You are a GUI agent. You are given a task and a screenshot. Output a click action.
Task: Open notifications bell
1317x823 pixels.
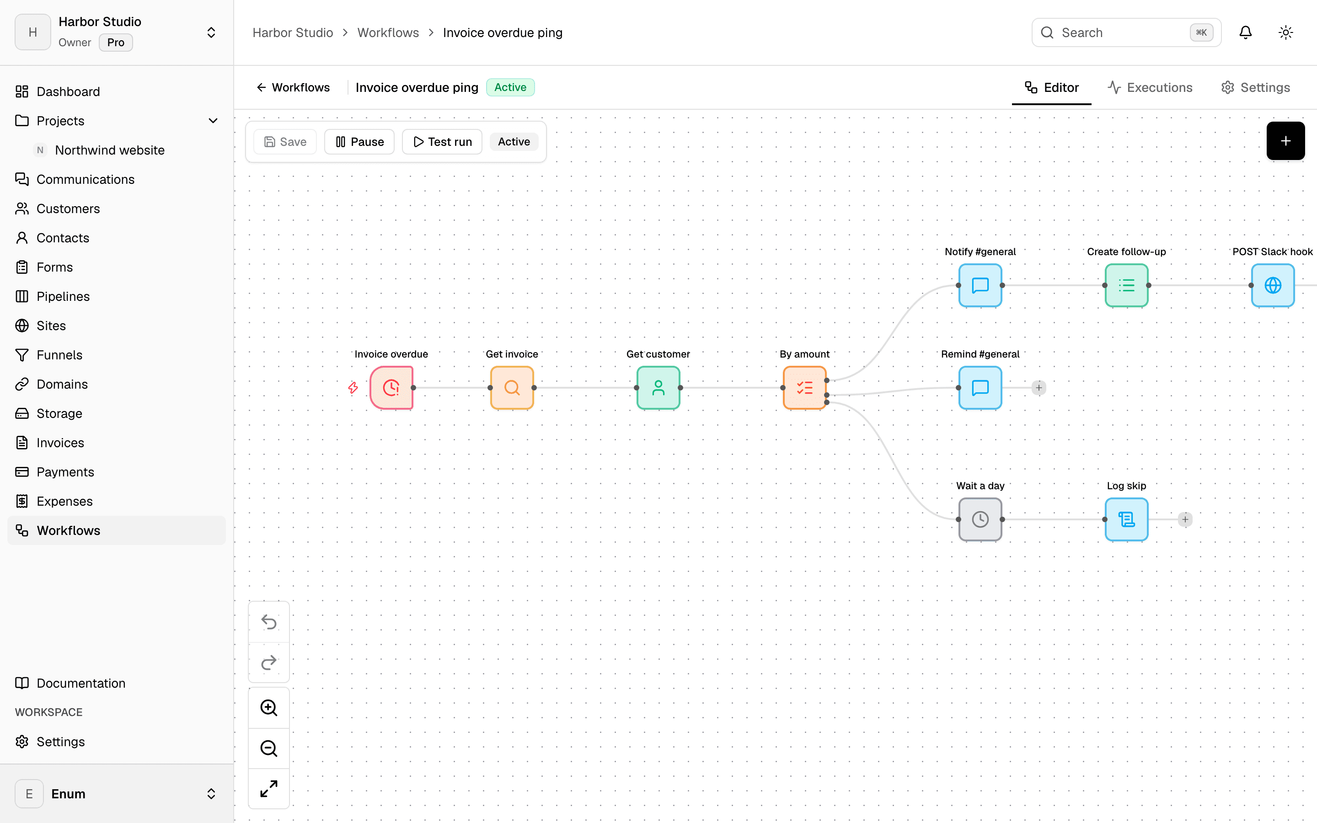pos(1245,32)
